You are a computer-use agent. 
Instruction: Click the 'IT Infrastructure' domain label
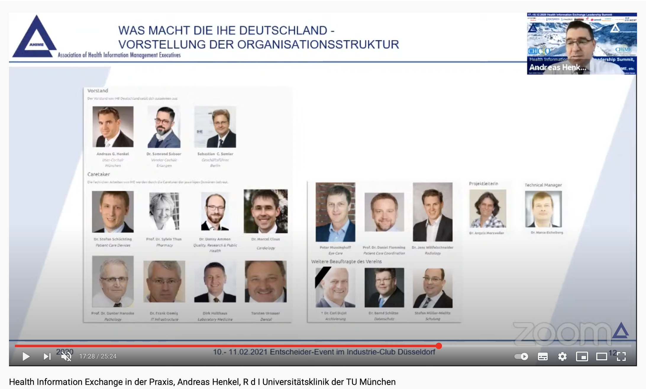[x=164, y=319]
